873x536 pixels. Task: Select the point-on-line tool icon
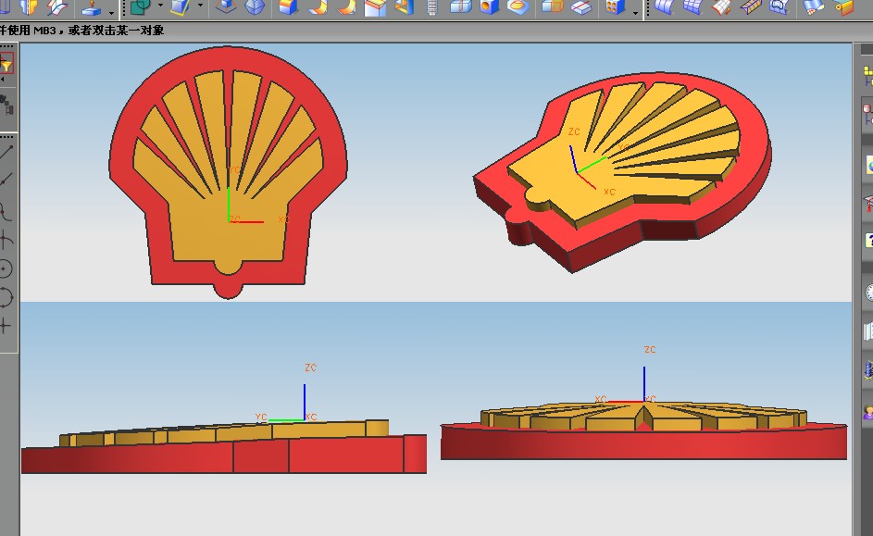pos(6,181)
